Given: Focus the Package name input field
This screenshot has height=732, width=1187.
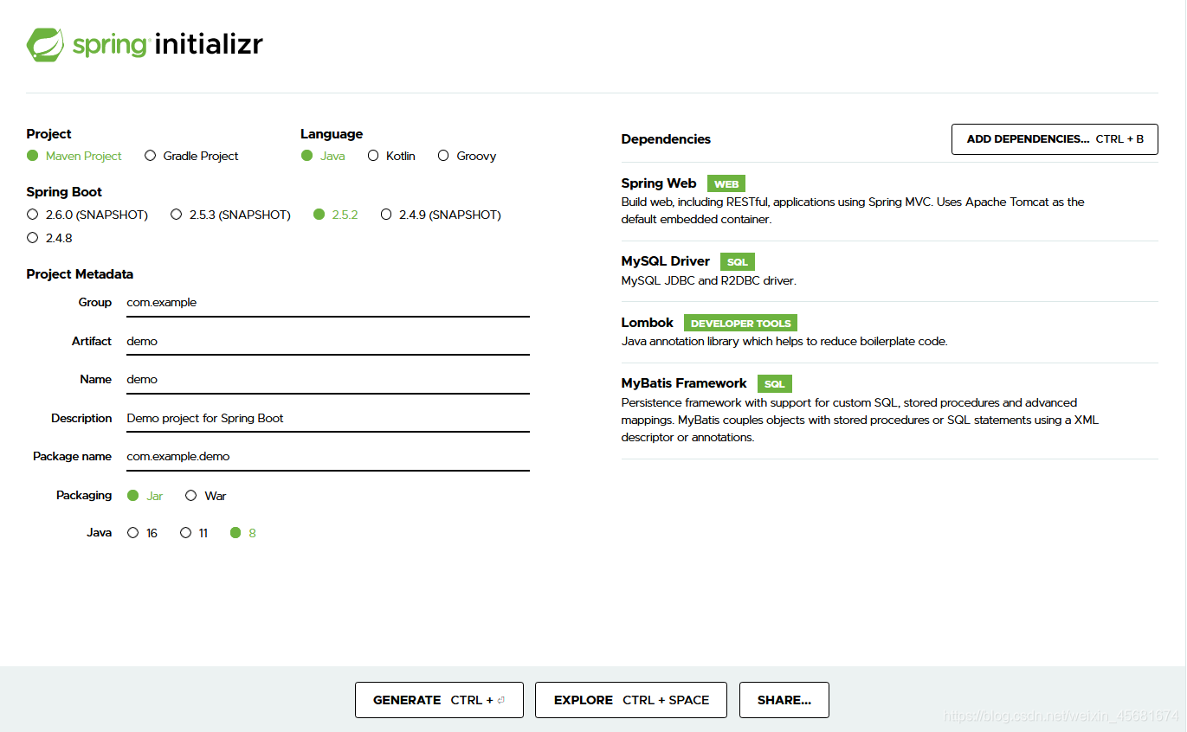Looking at the screenshot, I should [x=327, y=456].
